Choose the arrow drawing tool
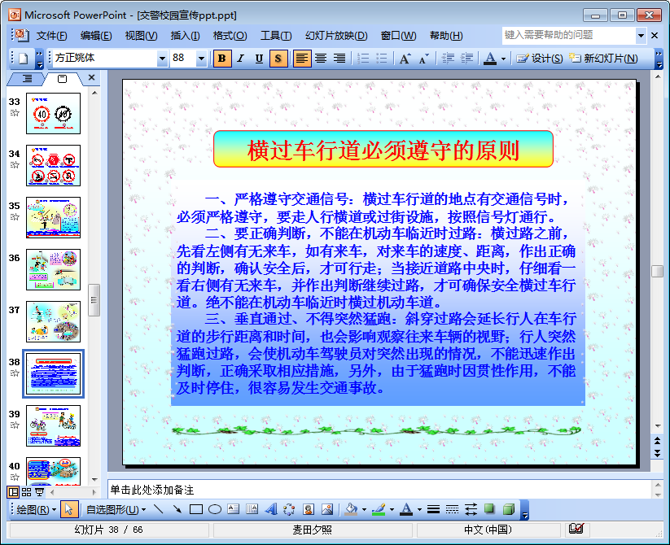 tap(177, 509)
